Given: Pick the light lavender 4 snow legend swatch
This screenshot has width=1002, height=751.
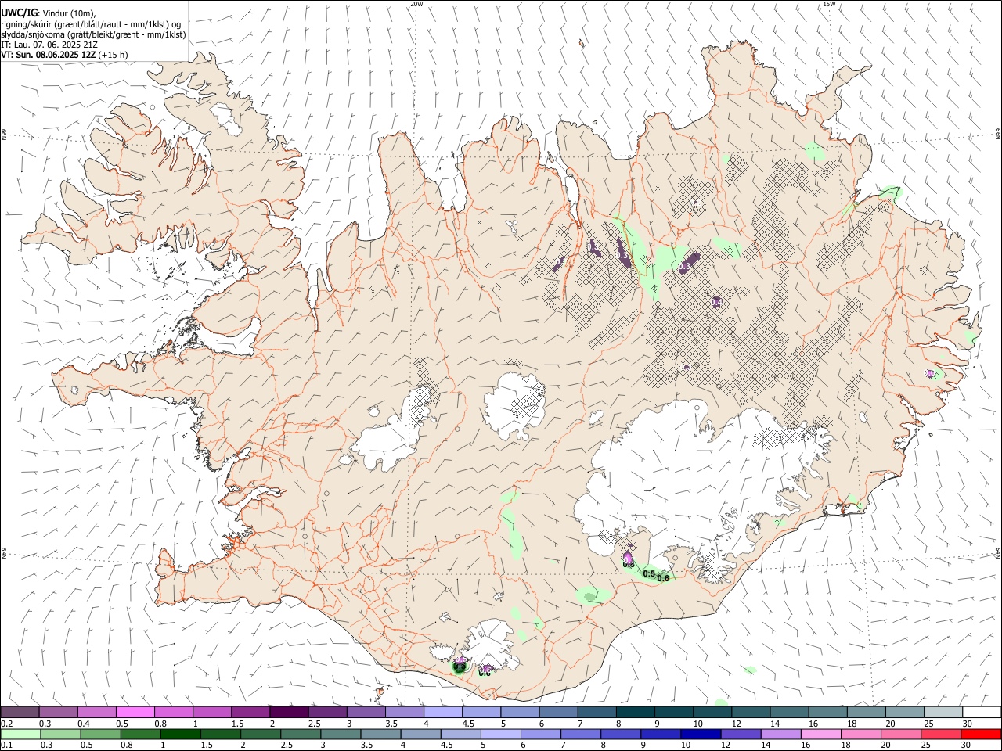Looking at the screenshot, I should 443,713.
